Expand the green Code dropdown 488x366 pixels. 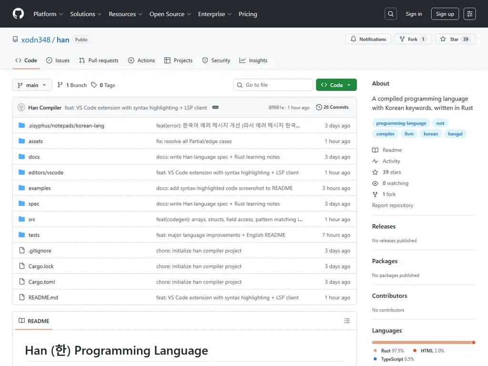[x=336, y=85]
